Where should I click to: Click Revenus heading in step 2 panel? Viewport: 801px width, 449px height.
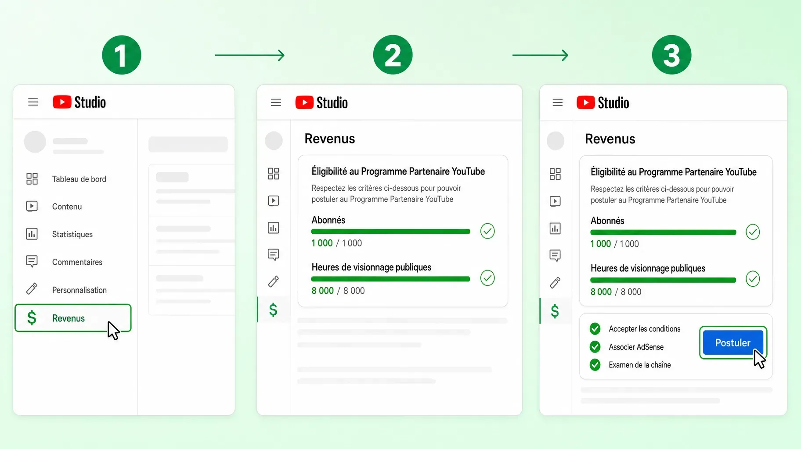pos(330,139)
